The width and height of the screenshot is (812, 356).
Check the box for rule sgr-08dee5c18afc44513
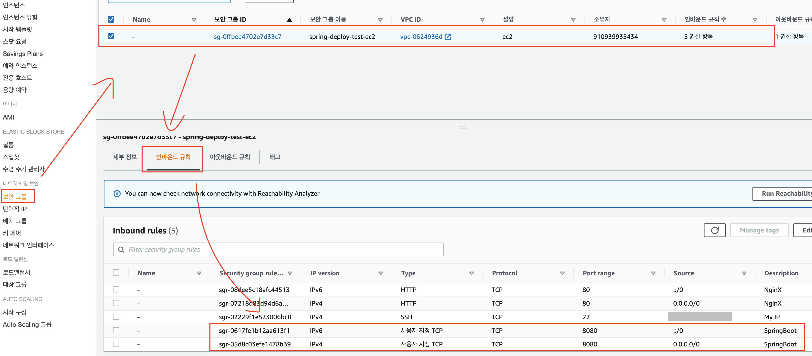click(x=116, y=289)
